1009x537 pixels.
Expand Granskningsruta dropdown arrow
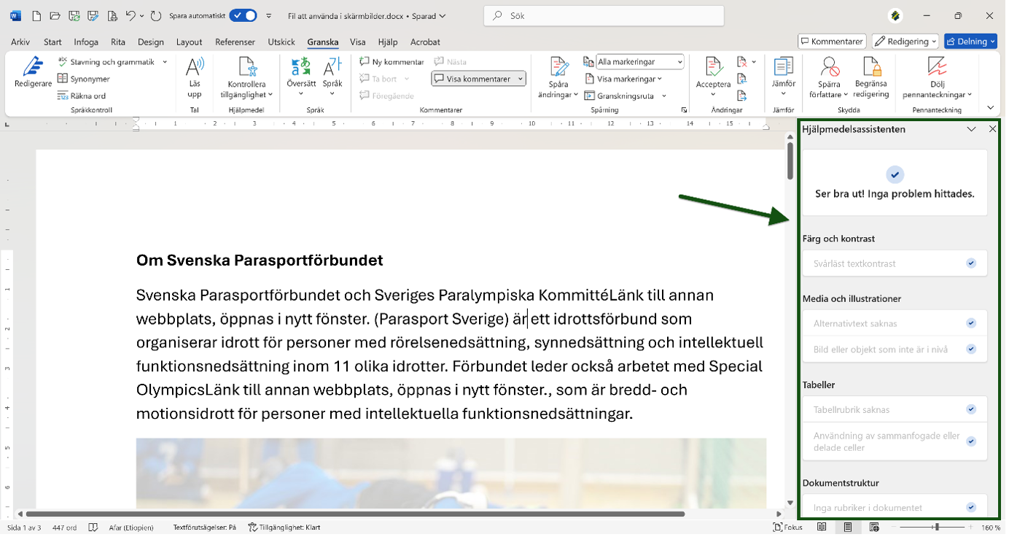click(x=664, y=96)
